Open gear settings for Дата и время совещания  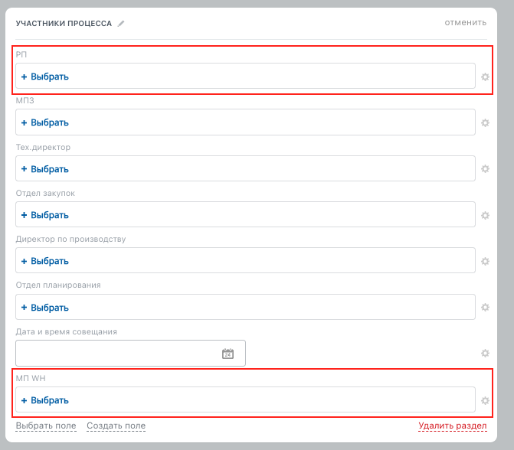point(485,354)
